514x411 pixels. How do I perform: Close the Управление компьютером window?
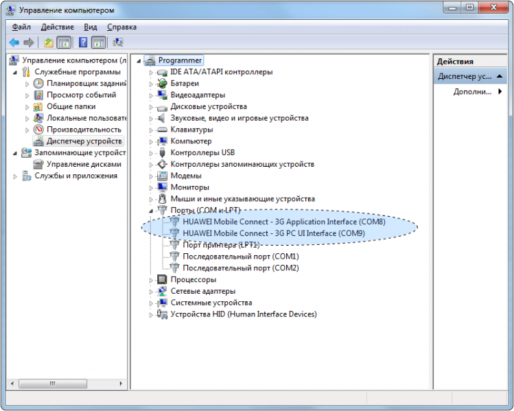[x=493, y=8]
